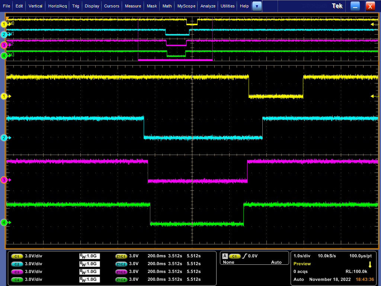Select channel 2 handle in overview graticule

click(x=4, y=35)
